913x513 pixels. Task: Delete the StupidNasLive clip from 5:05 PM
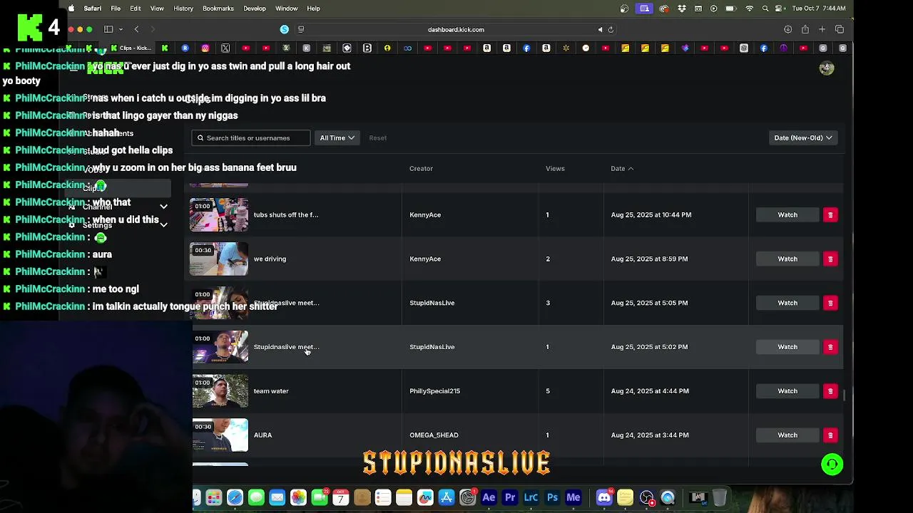830,303
